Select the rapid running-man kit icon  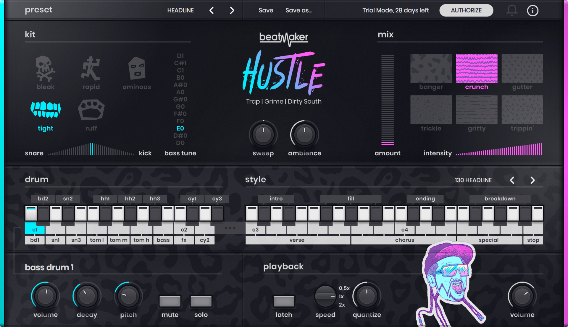tap(91, 69)
